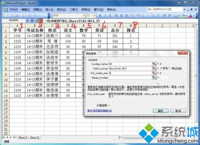Open Insert Function fx button
The image size is (200, 145).
click(x=40, y=21)
